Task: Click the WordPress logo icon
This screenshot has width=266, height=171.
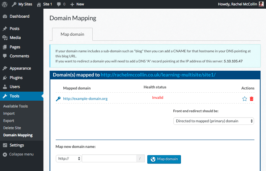Action: [x=5, y=4]
